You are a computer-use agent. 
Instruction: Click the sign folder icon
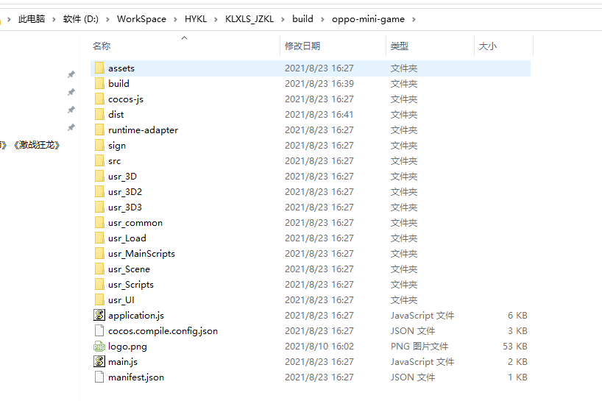point(99,145)
